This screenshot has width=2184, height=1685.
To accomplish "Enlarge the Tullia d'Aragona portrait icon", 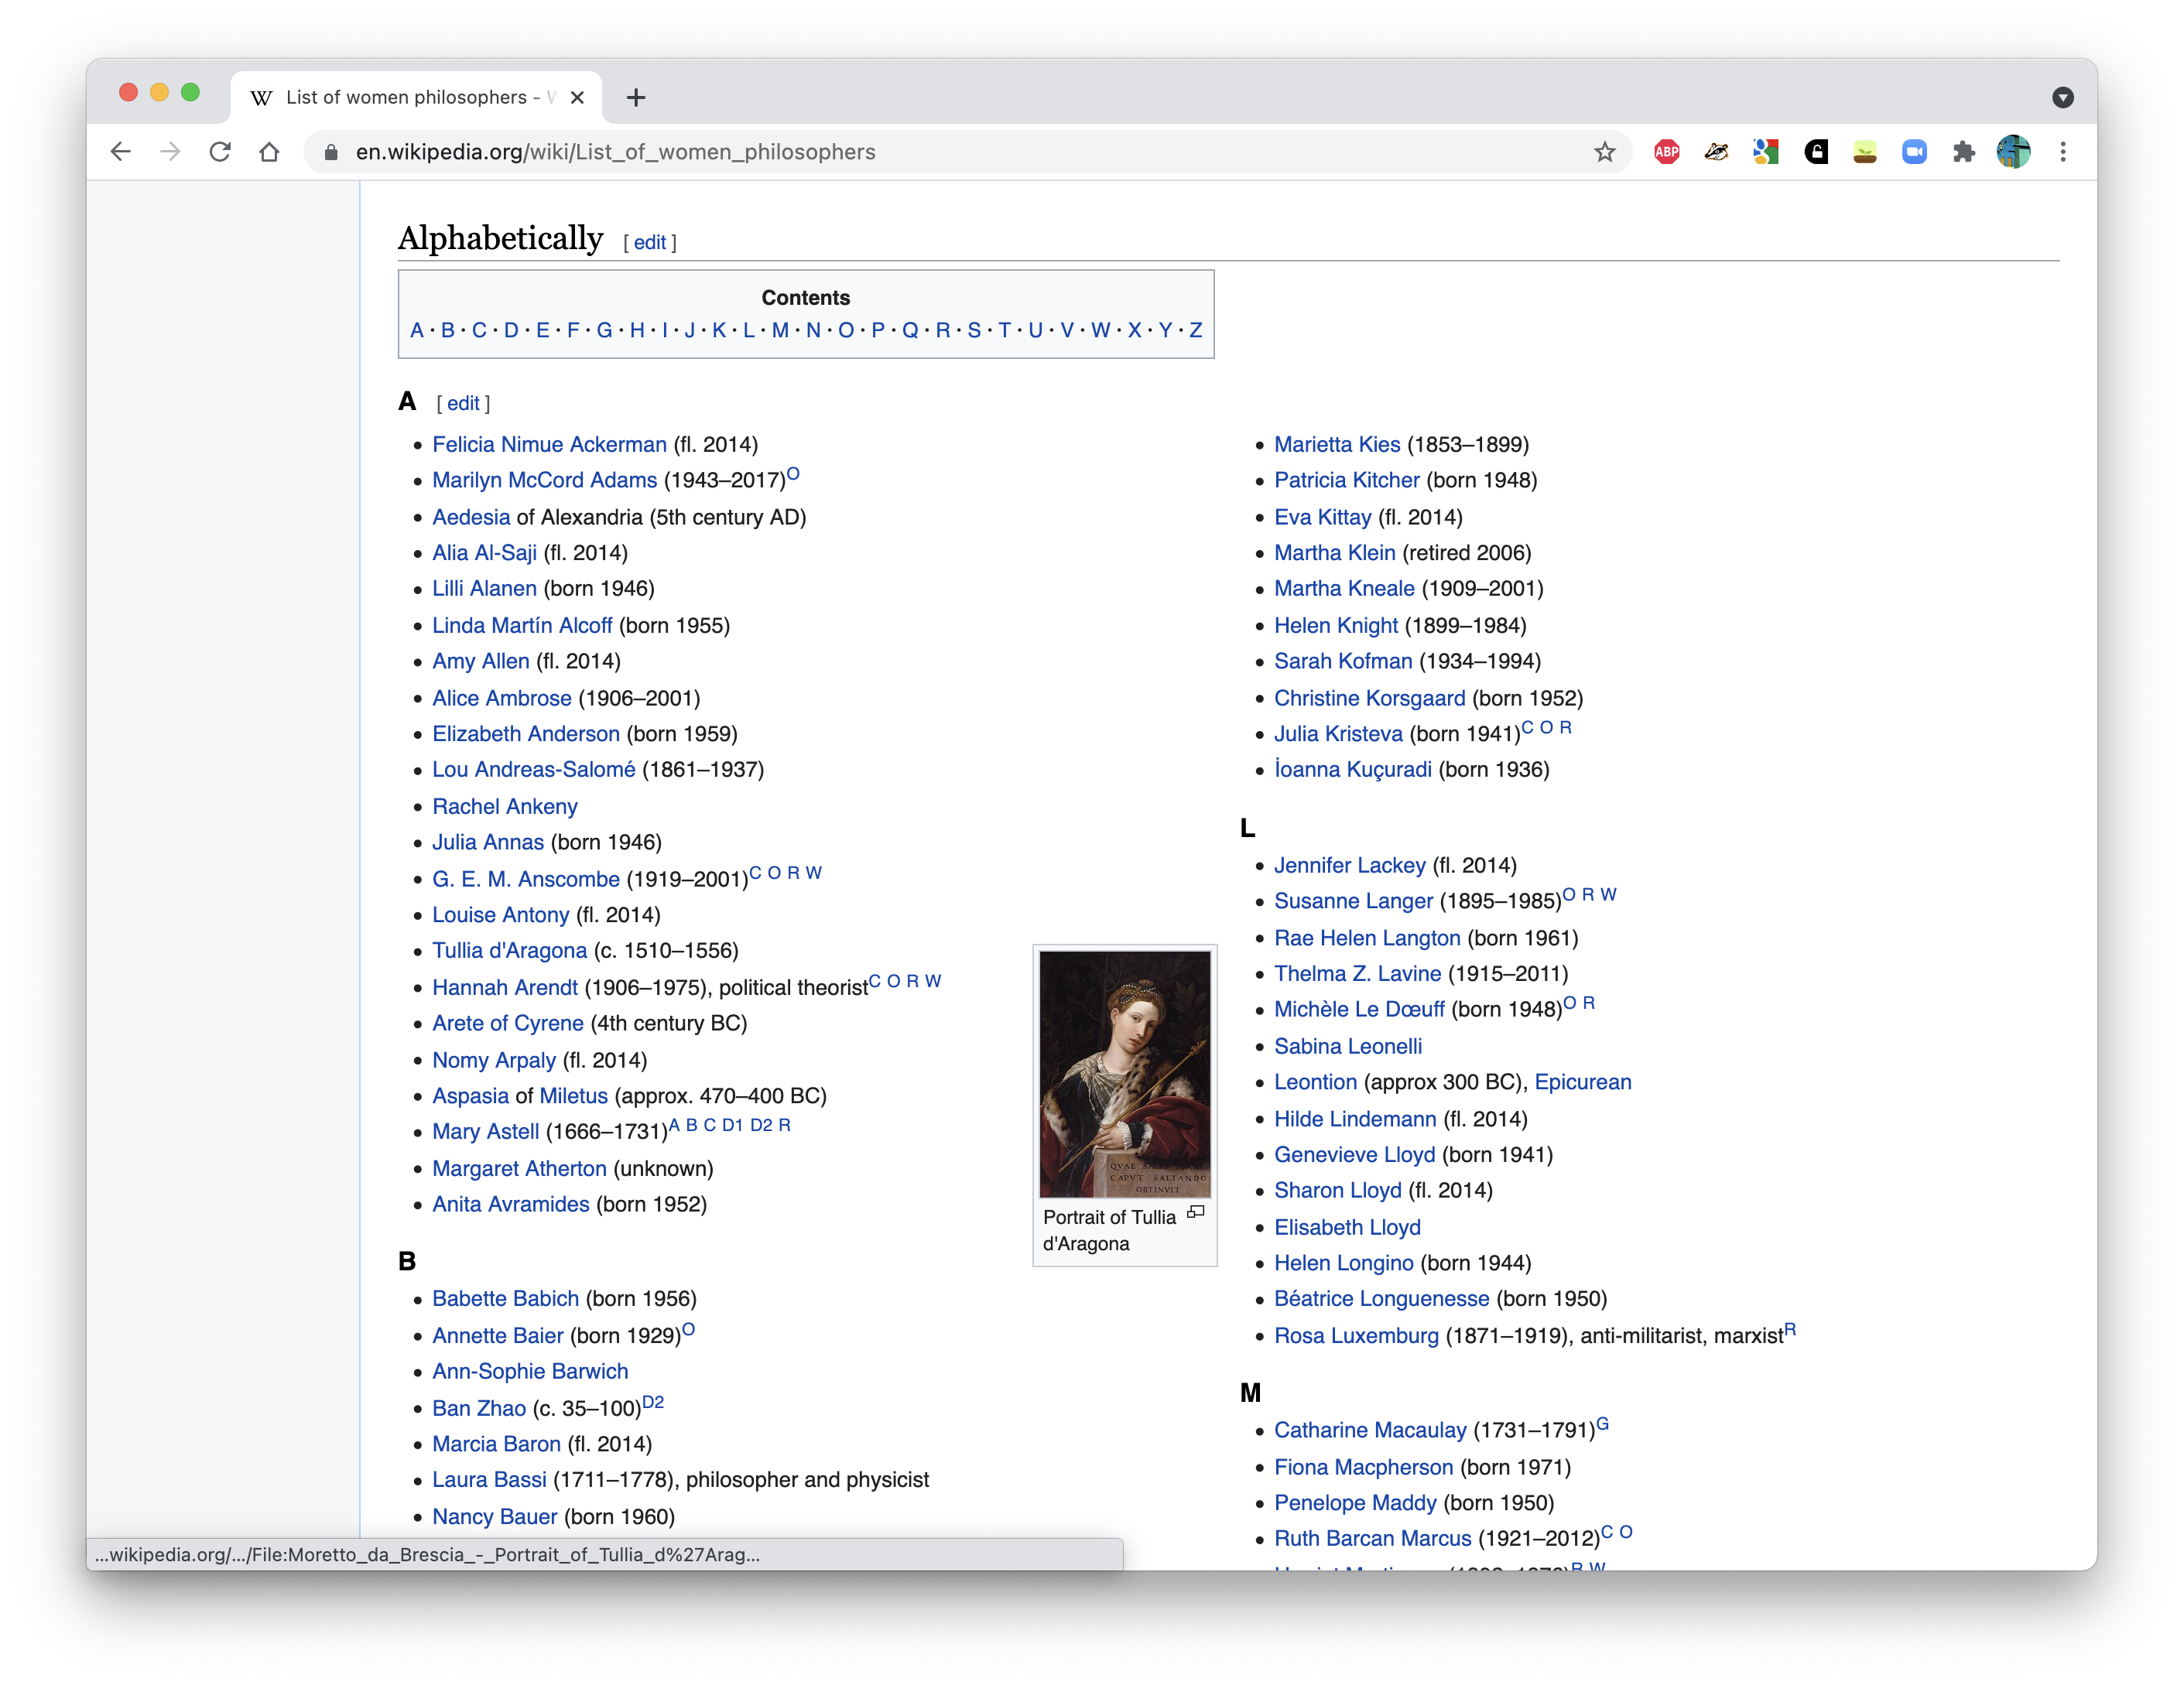I will (1195, 1212).
